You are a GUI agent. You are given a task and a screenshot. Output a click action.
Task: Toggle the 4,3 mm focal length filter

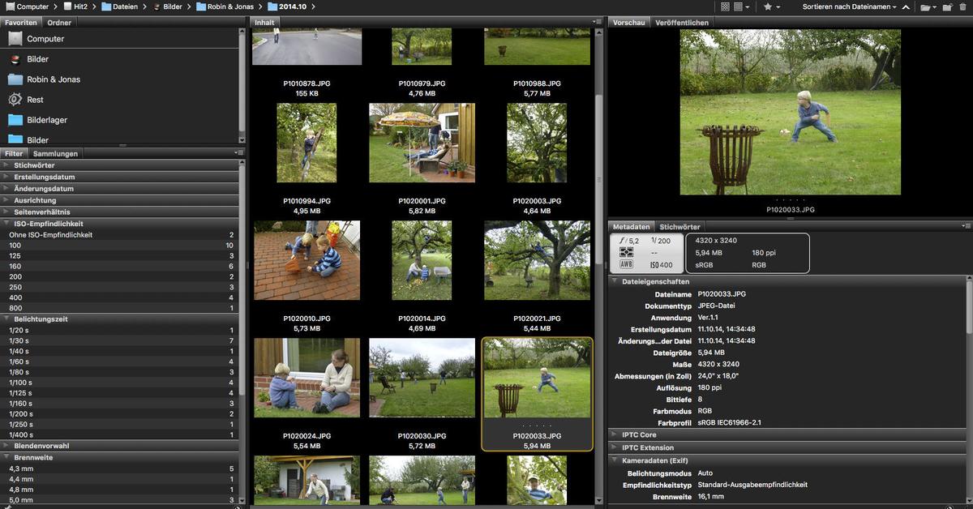(121, 468)
